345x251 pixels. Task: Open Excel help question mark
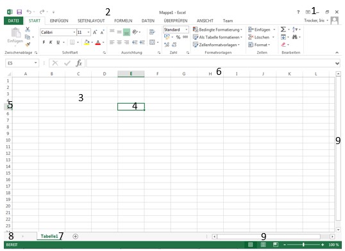point(298,12)
